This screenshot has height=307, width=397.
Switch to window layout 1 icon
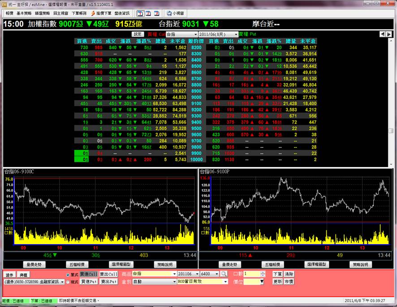(x=140, y=13)
